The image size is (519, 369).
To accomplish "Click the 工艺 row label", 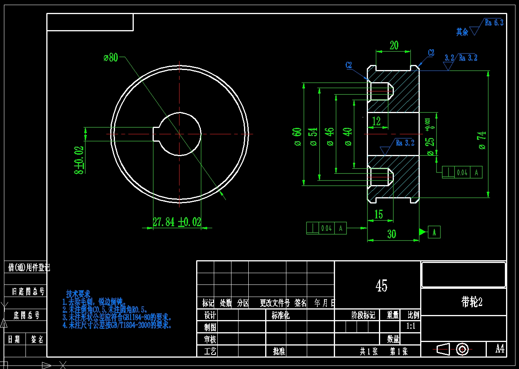I will [210, 351].
